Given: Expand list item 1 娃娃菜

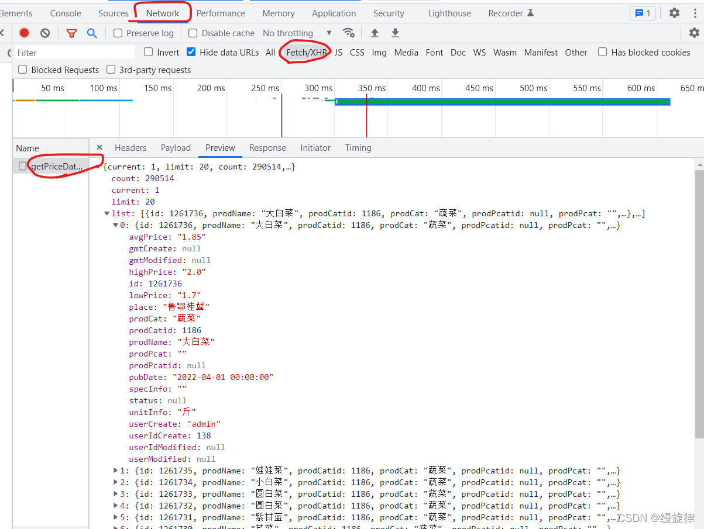Looking at the screenshot, I should coord(115,471).
